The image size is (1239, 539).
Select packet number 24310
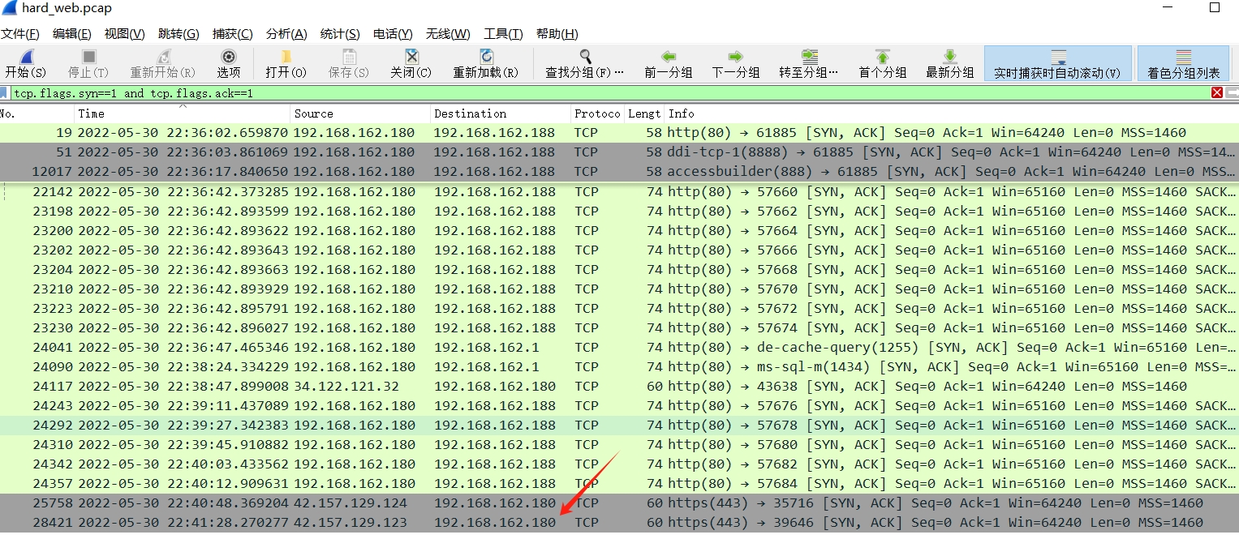619,445
